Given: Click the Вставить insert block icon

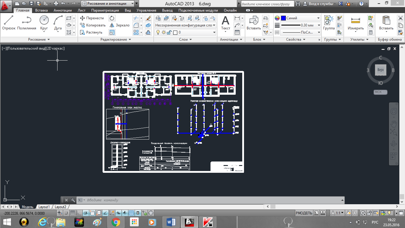Looking at the screenshot, I should [x=254, y=23].
